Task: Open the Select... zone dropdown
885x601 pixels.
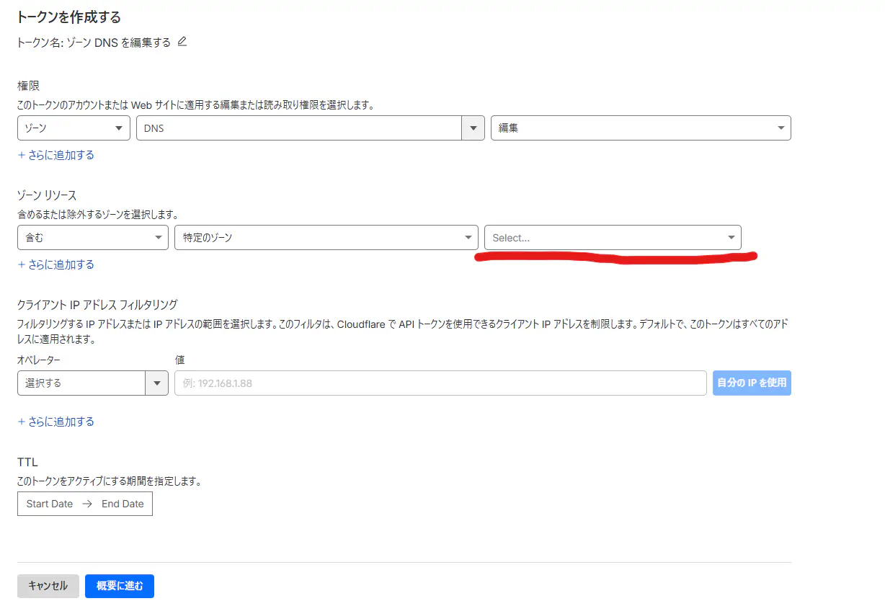Action: coord(613,237)
